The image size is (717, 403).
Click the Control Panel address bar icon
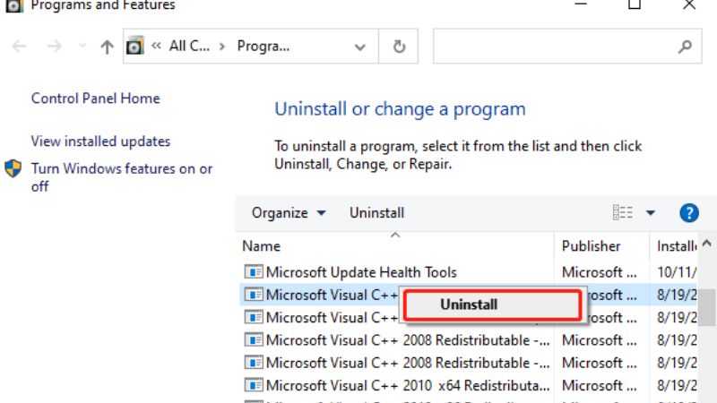[135, 47]
